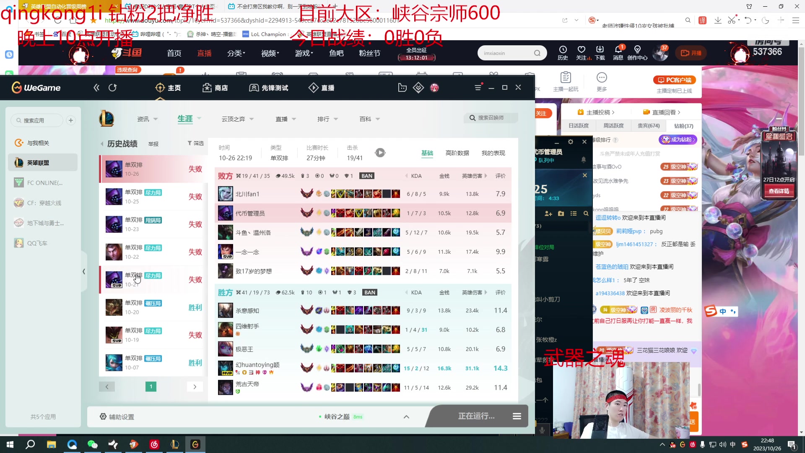Open 辅助设置 gear settings
This screenshot has height=453, width=805.
(117, 417)
